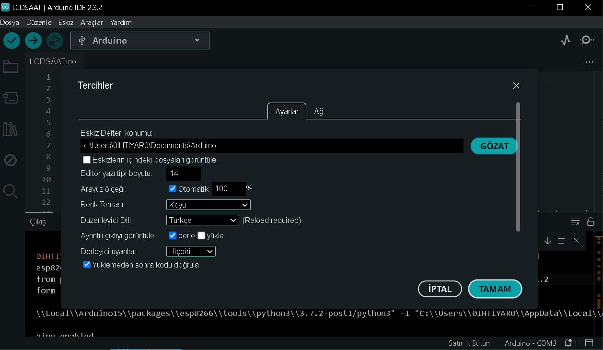Click 'Arduino - COM3' in status bar
Screen dimensions: 603x350
click(531, 343)
